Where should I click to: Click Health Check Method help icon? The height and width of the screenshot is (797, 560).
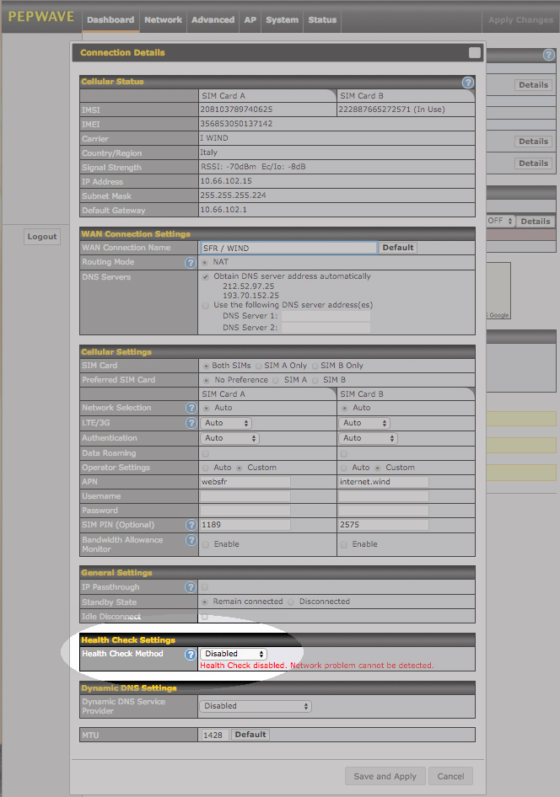tap(191, 655)
